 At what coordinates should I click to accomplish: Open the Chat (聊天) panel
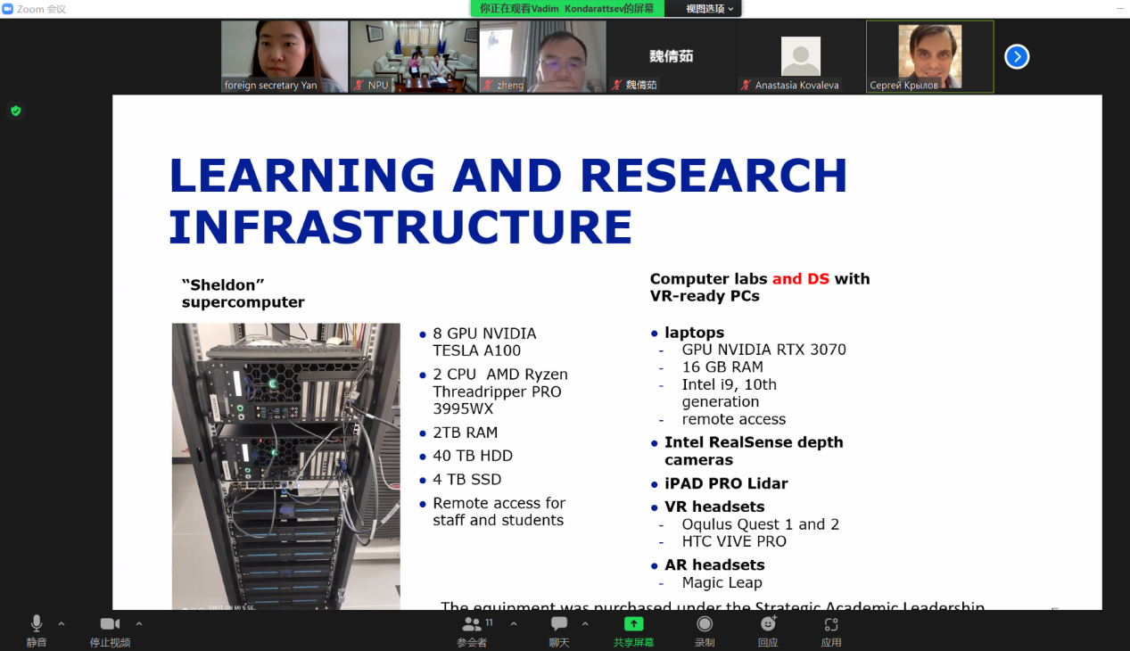coord(559,625)
